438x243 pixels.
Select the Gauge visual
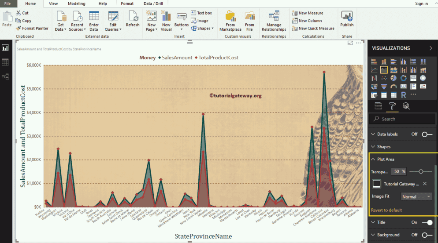393,87
